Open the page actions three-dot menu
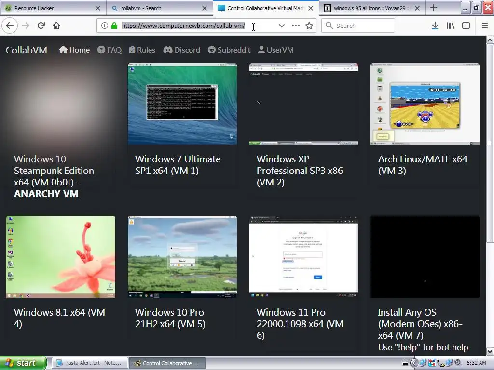This screenshot has width=494, height=370. coord(296,26)
